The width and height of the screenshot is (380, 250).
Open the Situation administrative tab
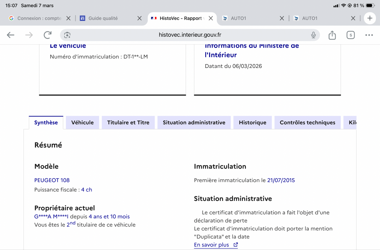[x=194, y=122]
